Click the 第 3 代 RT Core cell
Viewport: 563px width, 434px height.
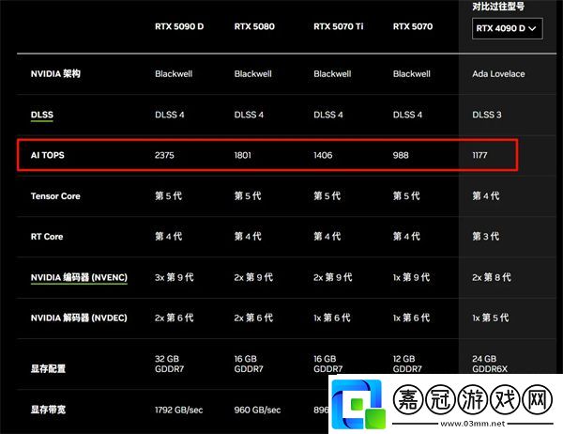[486, 237]
